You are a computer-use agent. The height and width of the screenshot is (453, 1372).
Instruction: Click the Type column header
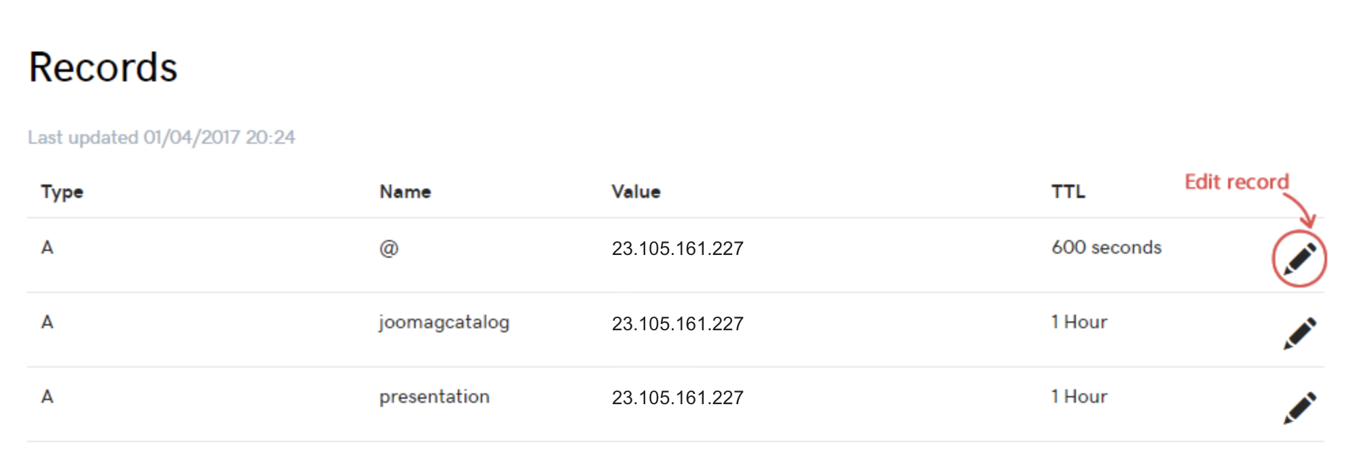(x=62, y=192)
